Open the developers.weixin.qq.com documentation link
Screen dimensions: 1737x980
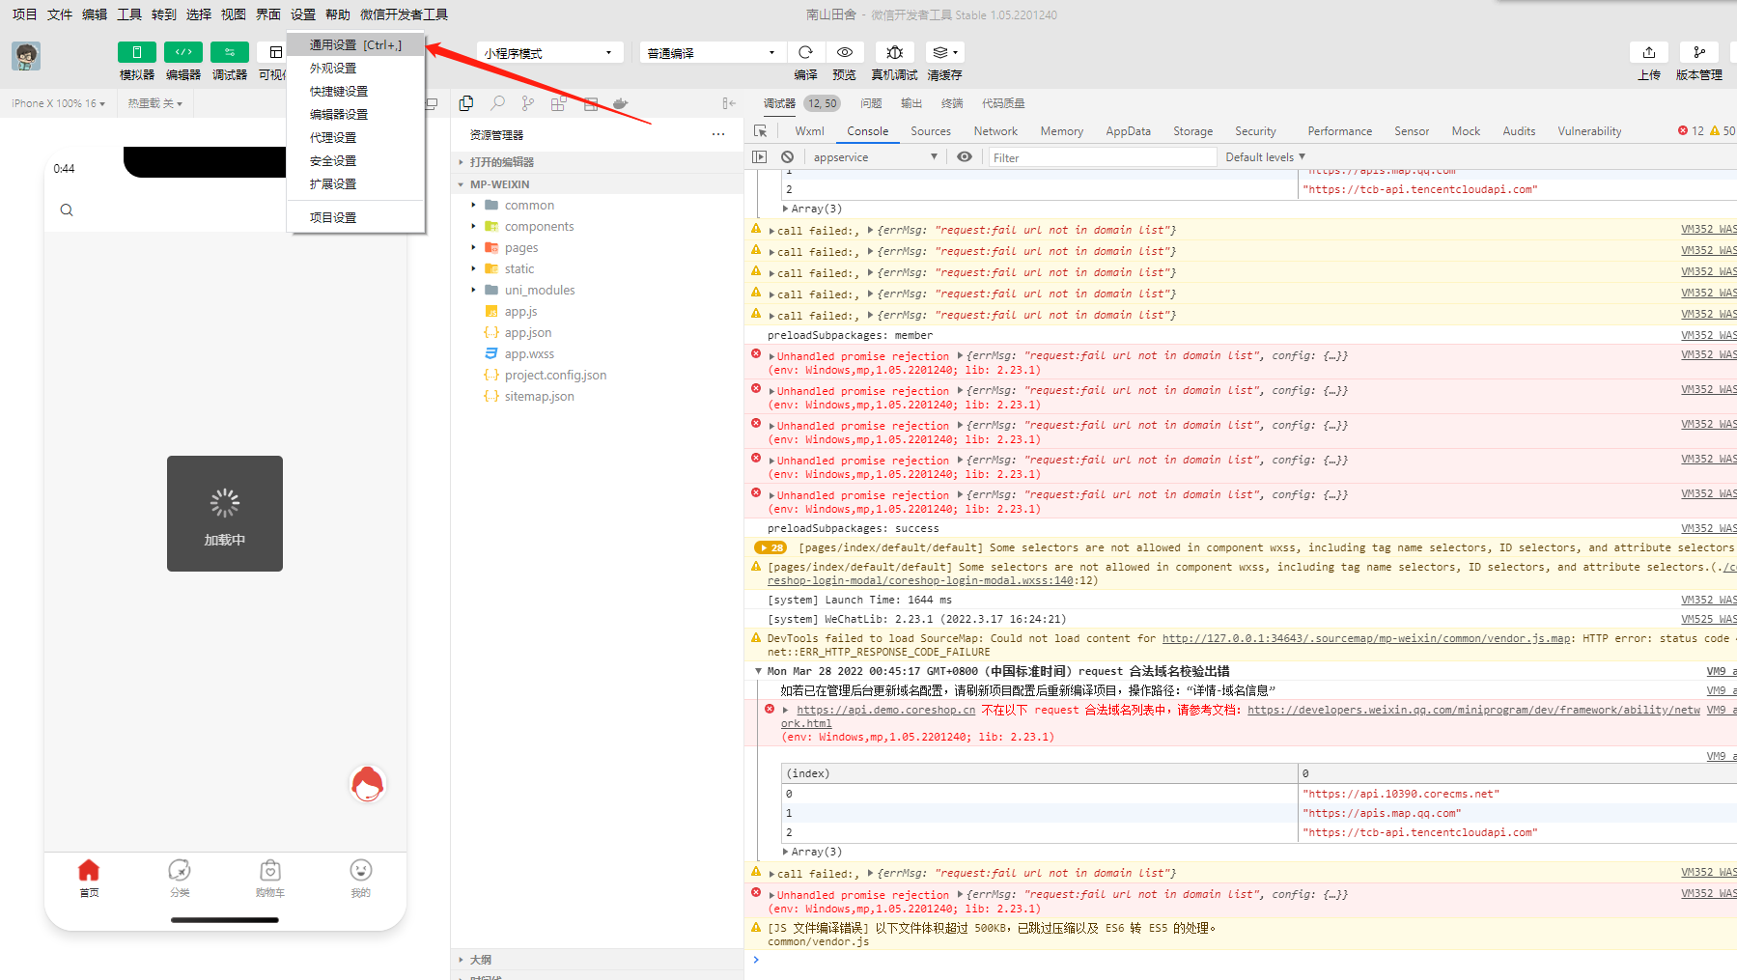[1473, 710]
